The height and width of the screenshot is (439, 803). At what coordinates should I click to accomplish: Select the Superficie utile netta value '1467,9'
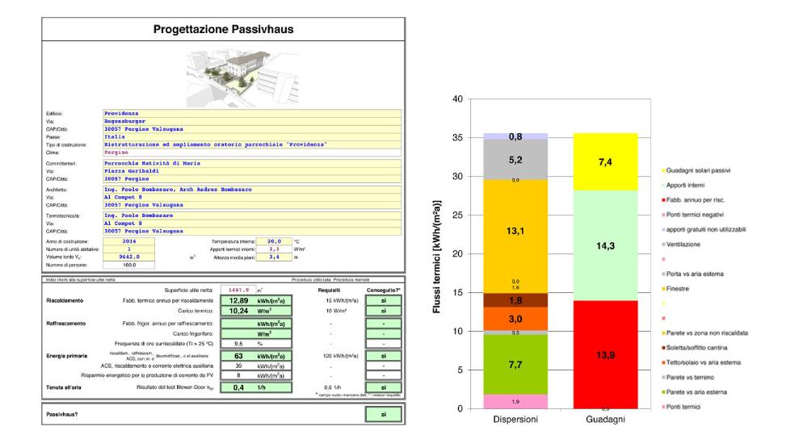click(238, 290)
